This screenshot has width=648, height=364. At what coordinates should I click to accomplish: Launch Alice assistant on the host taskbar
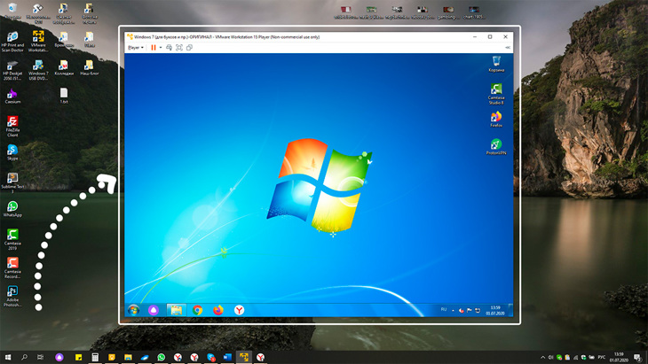click(x=59, y=357)
